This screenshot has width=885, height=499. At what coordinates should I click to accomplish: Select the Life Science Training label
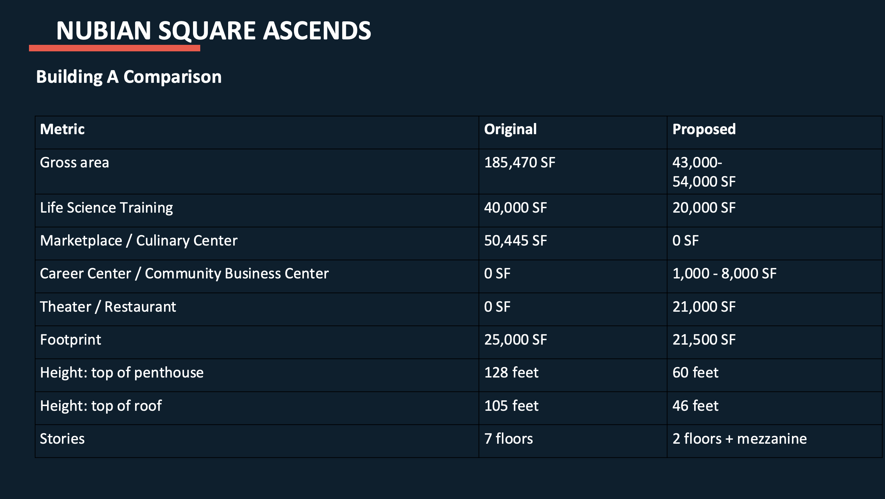coord(106,208)
